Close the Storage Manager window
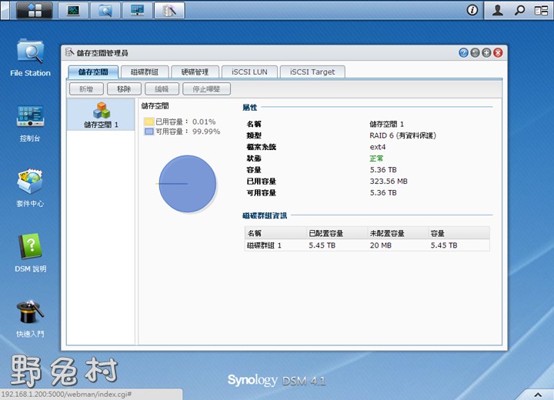 (498, 53)
